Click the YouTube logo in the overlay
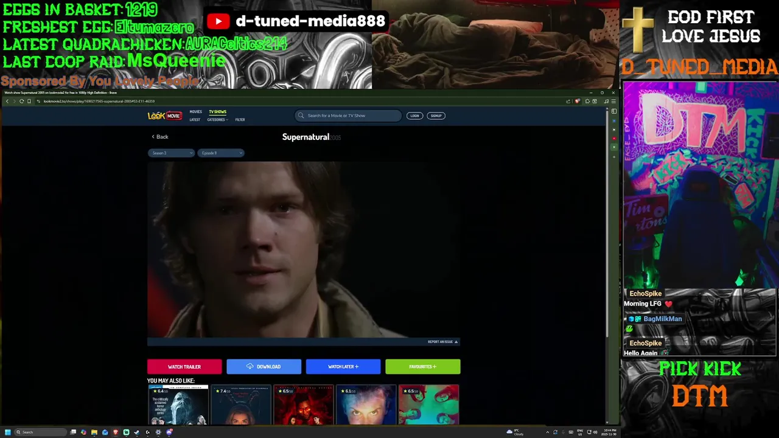The height and width of the screenshot is (438, 779). point(218,21)
